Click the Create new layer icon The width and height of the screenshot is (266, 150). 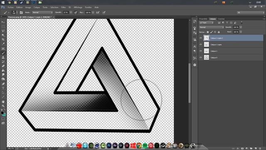coord(256,148)
